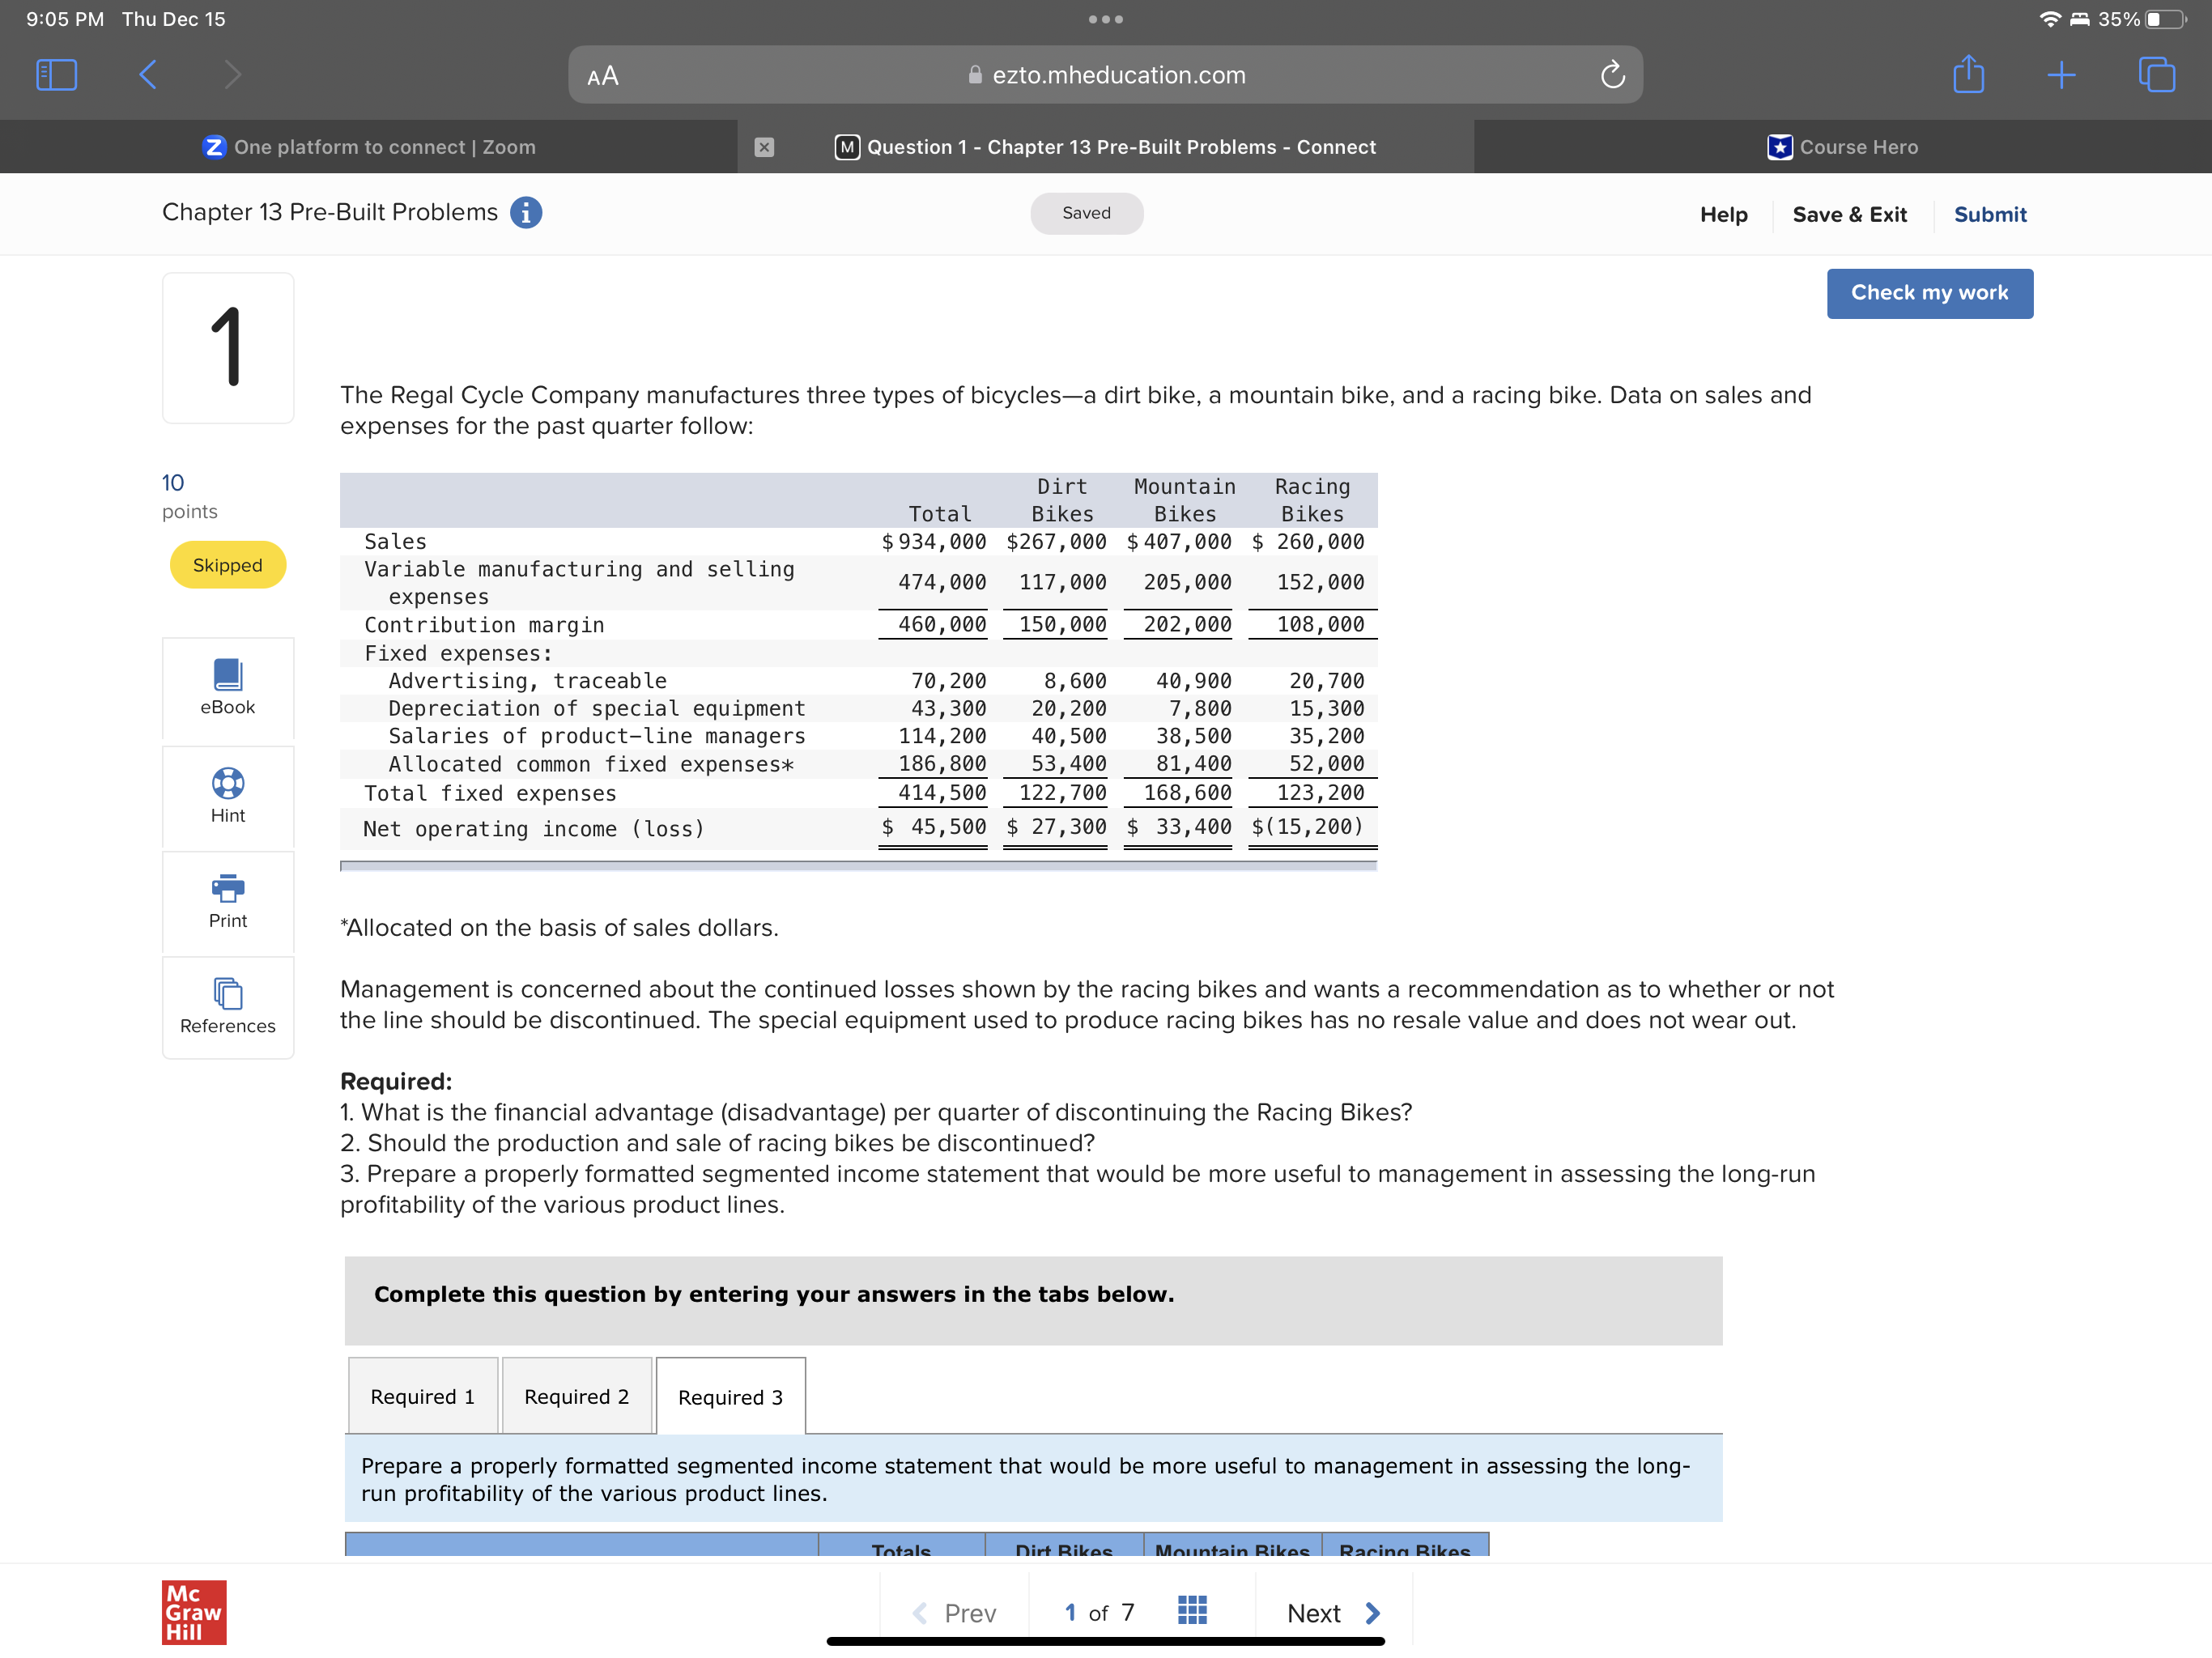Click the Save & Exit link
Image resolution: width=2212 pixels, height=1658 pixels.
(1849, 214)
